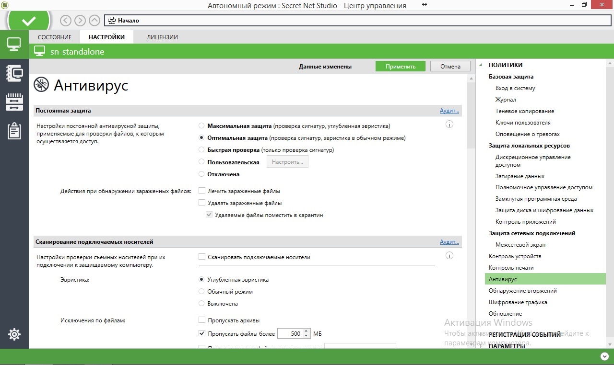Choose Отключена to disable protection
Screen dimensions: 614x365
point(202,174)
